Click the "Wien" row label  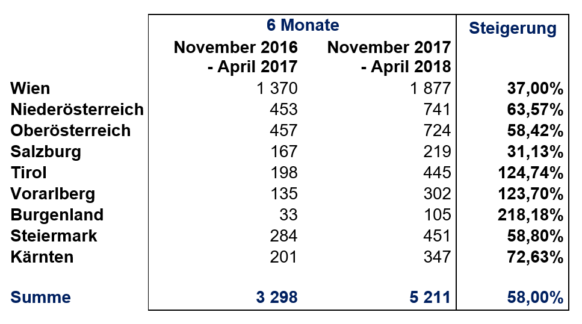coord(30,89)
